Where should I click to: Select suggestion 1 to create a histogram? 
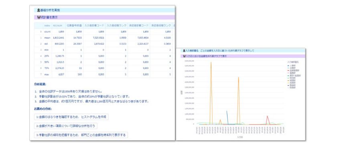click(x=71, y=117)
